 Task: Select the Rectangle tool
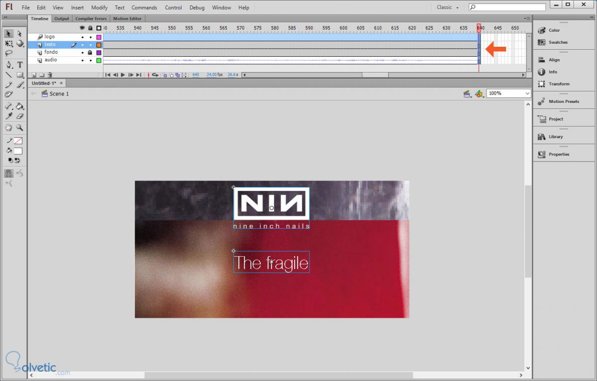click(x=20, y=75)
